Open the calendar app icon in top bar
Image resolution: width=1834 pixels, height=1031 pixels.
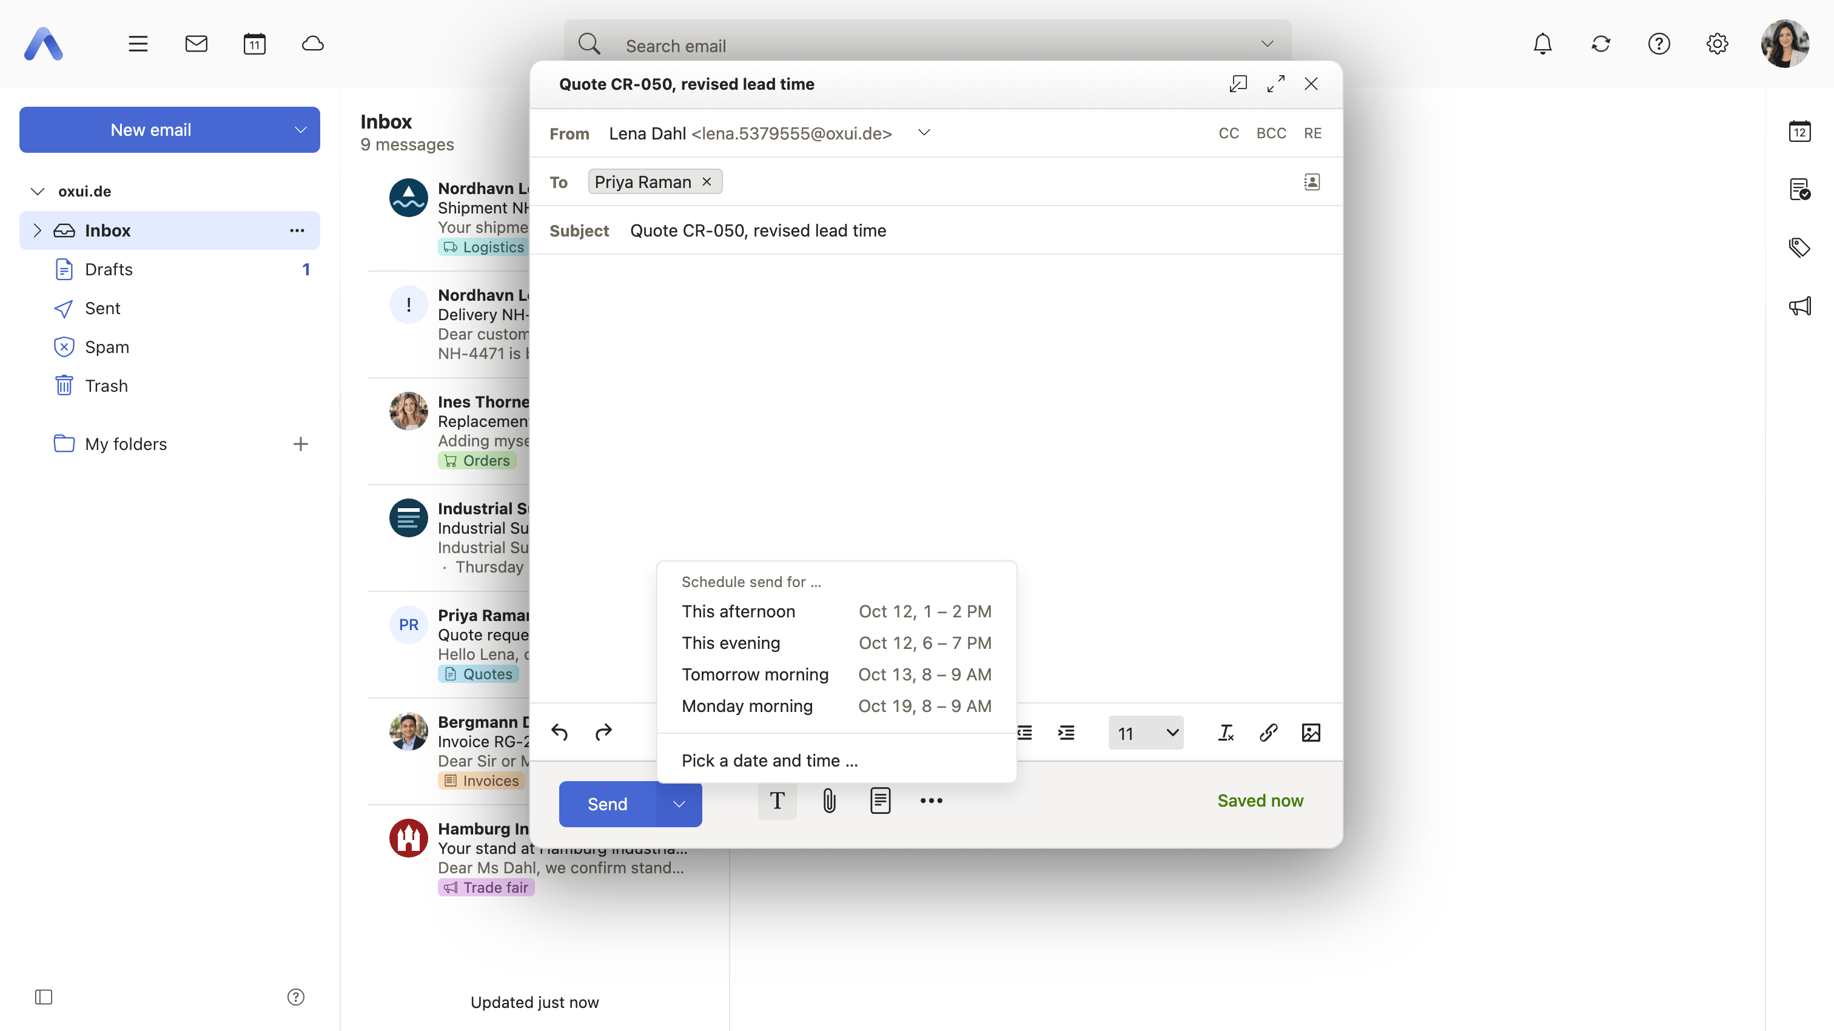(x=254, y=44)
